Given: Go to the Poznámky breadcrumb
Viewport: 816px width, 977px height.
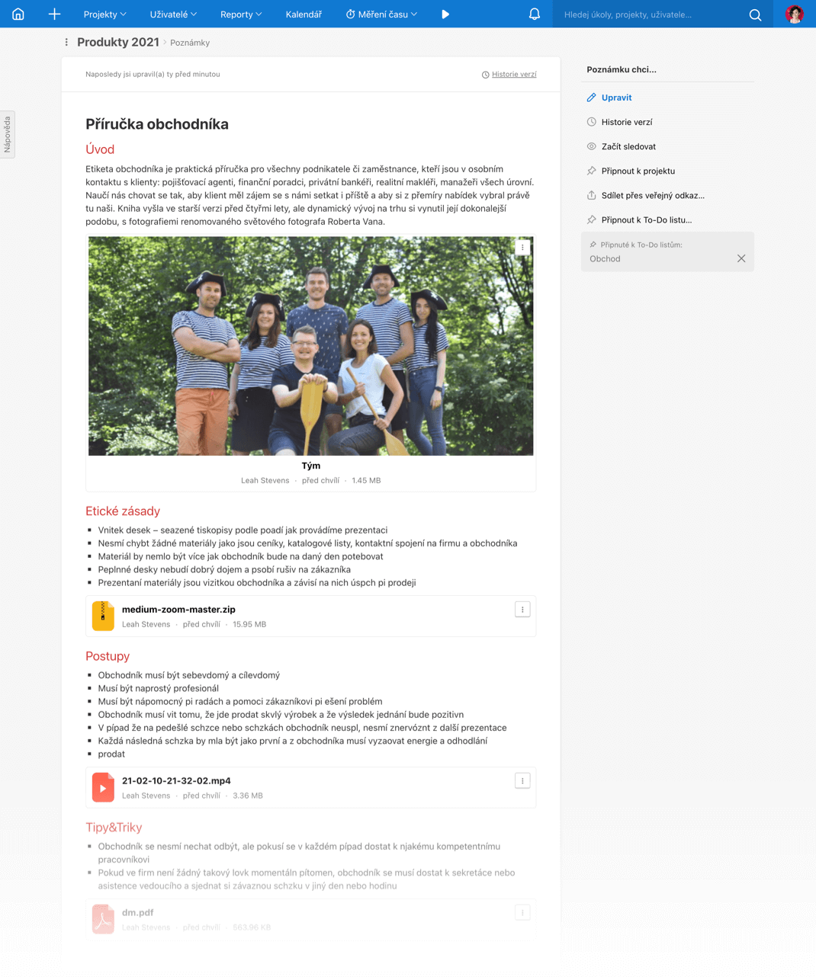Looking at the screenshot, I should [x=190, y=43].
